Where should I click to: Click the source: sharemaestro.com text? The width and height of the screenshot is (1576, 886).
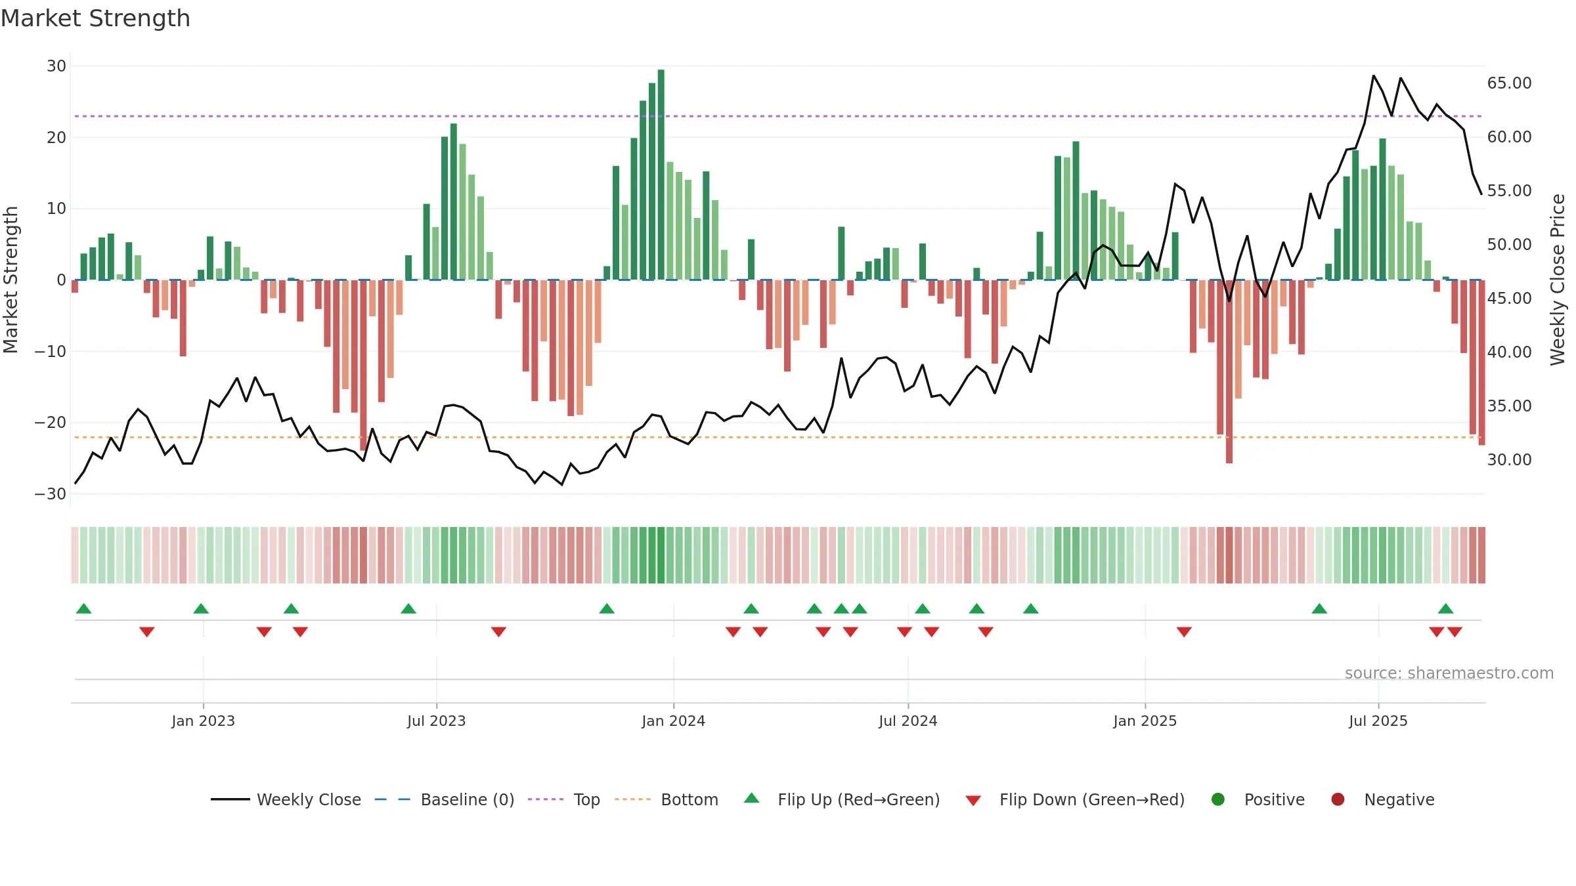coord(1449,673)
